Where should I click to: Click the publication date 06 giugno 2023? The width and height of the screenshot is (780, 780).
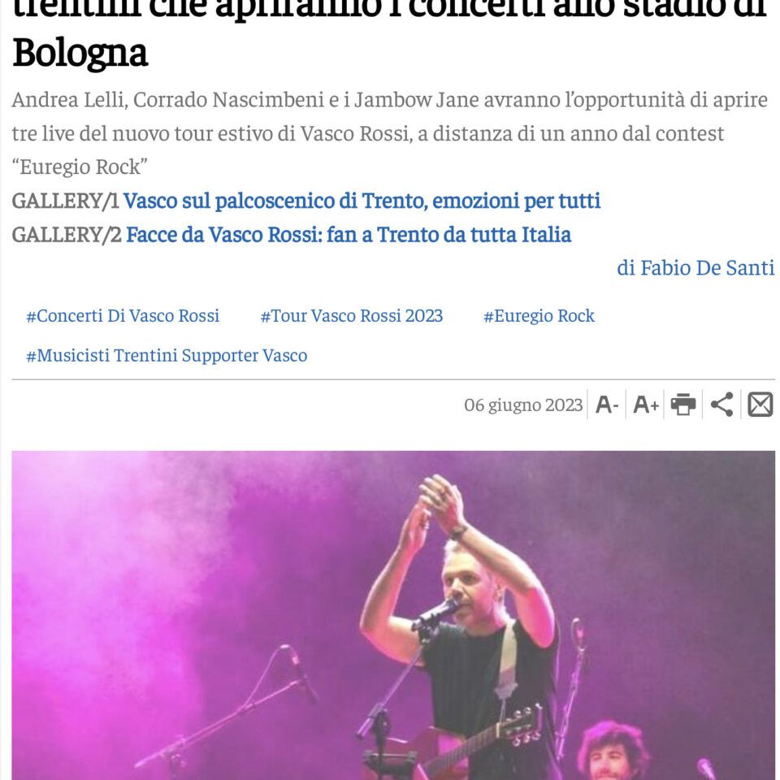coord(523,405)
